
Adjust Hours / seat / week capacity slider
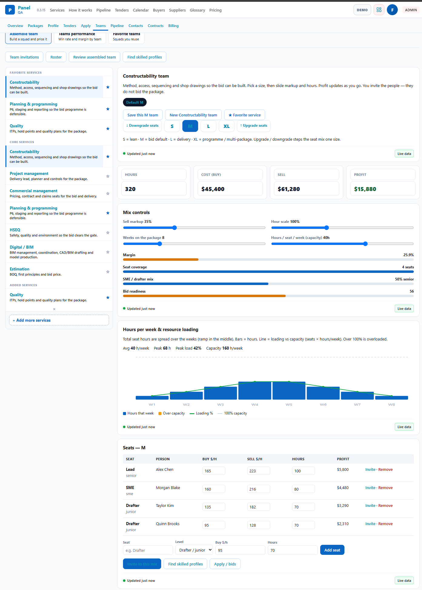(x=342, y=244)
